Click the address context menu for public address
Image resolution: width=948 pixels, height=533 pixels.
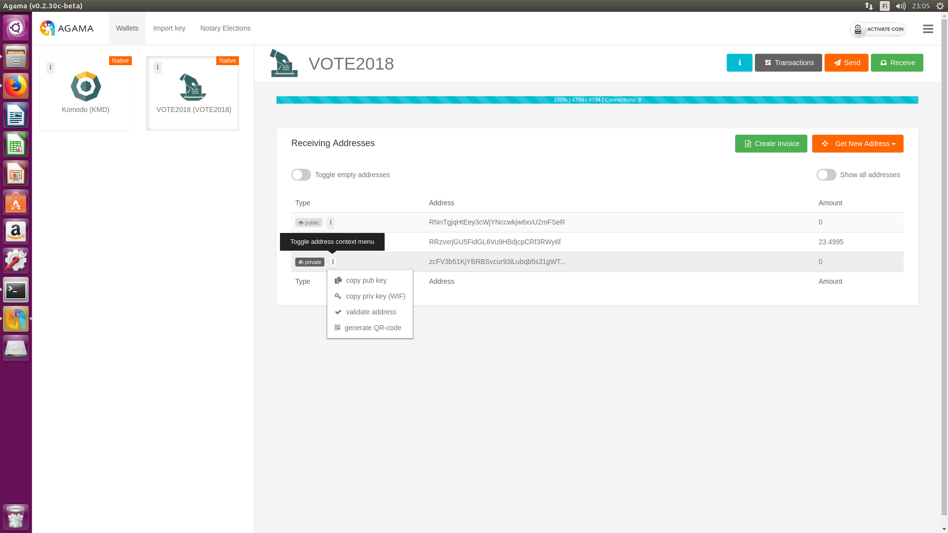pos(331,222)
